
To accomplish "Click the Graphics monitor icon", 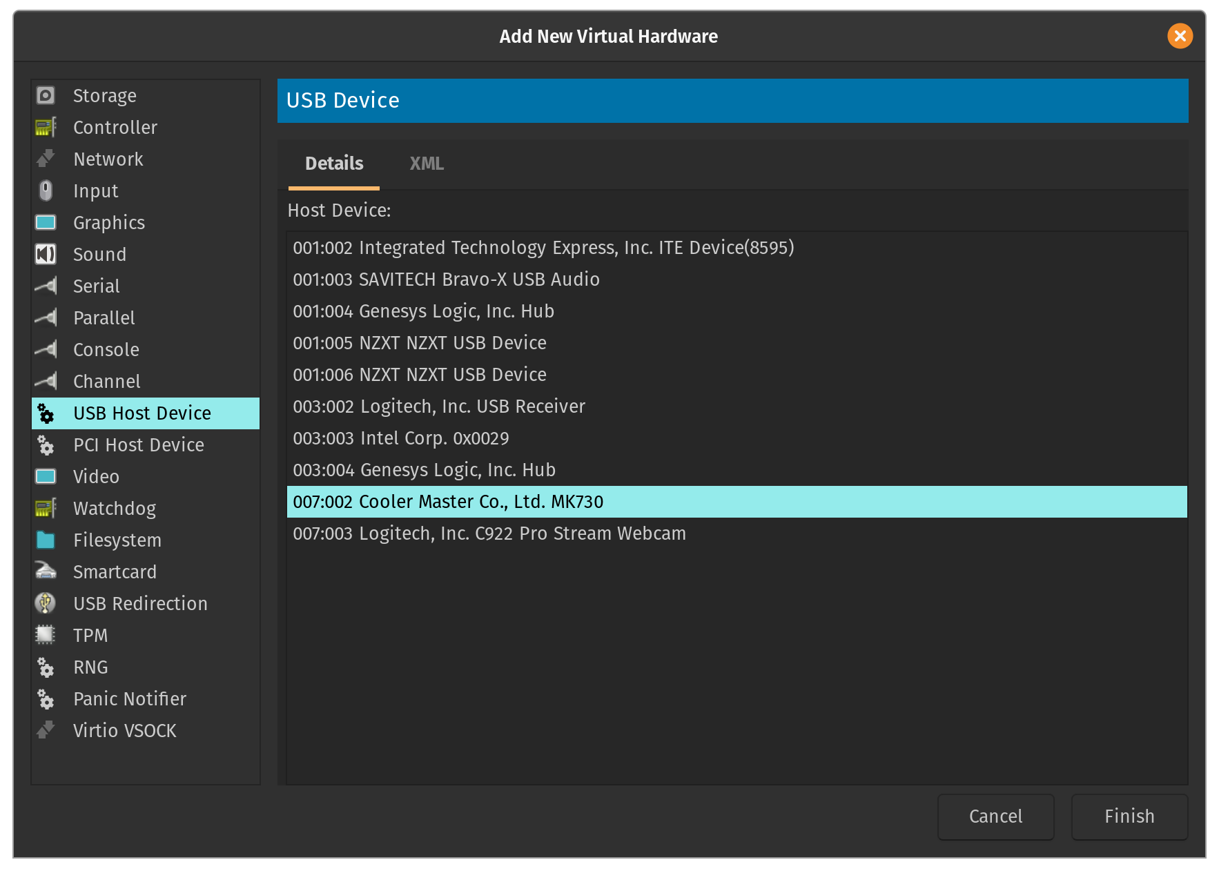I will (46, 222).
